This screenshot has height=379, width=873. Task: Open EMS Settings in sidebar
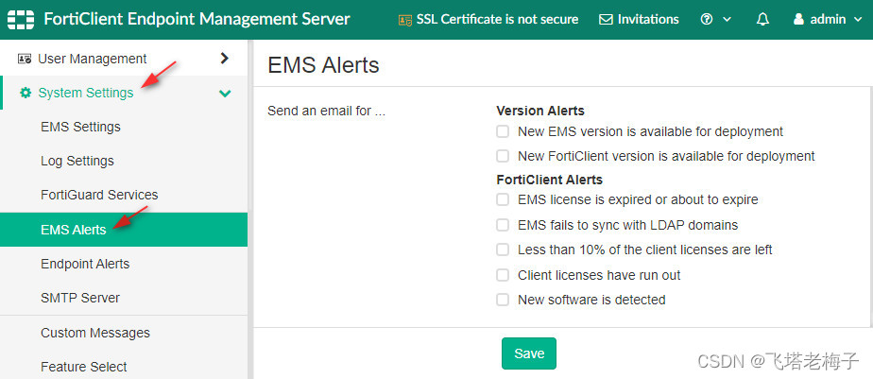point(124,127)
